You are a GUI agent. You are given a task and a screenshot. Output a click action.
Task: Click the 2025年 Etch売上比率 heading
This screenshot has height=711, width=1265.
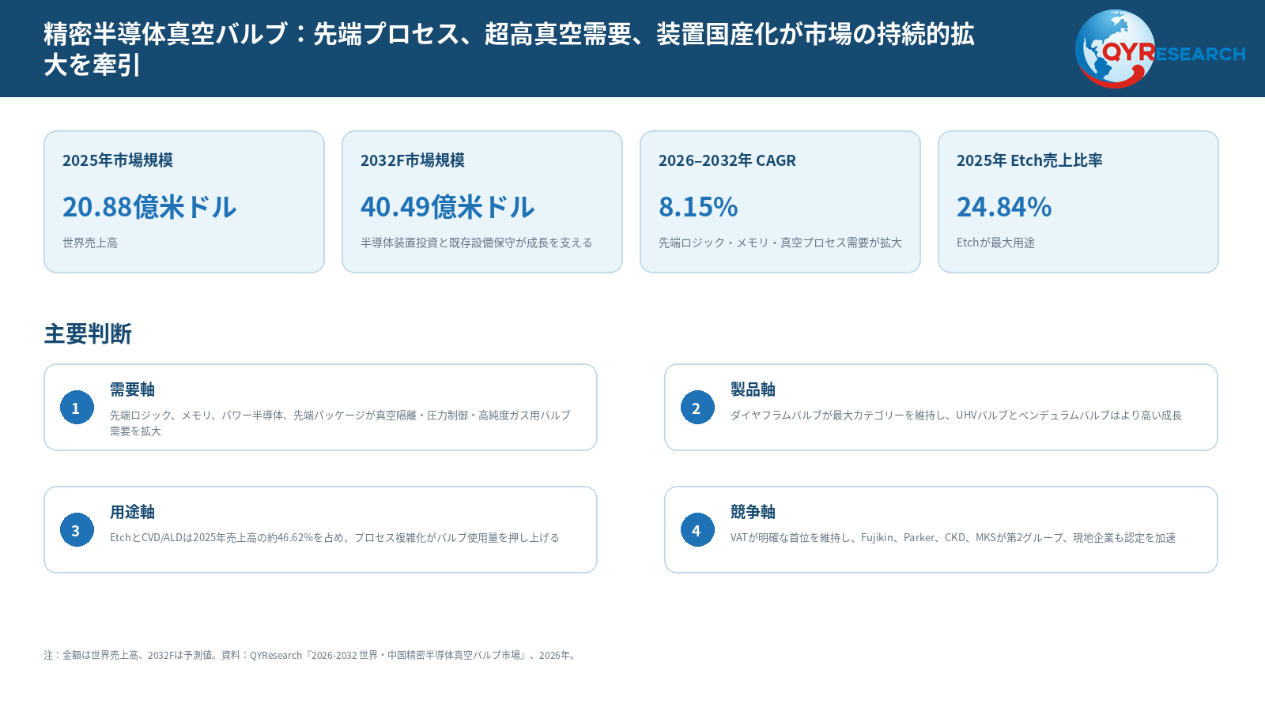[1029, 160]
